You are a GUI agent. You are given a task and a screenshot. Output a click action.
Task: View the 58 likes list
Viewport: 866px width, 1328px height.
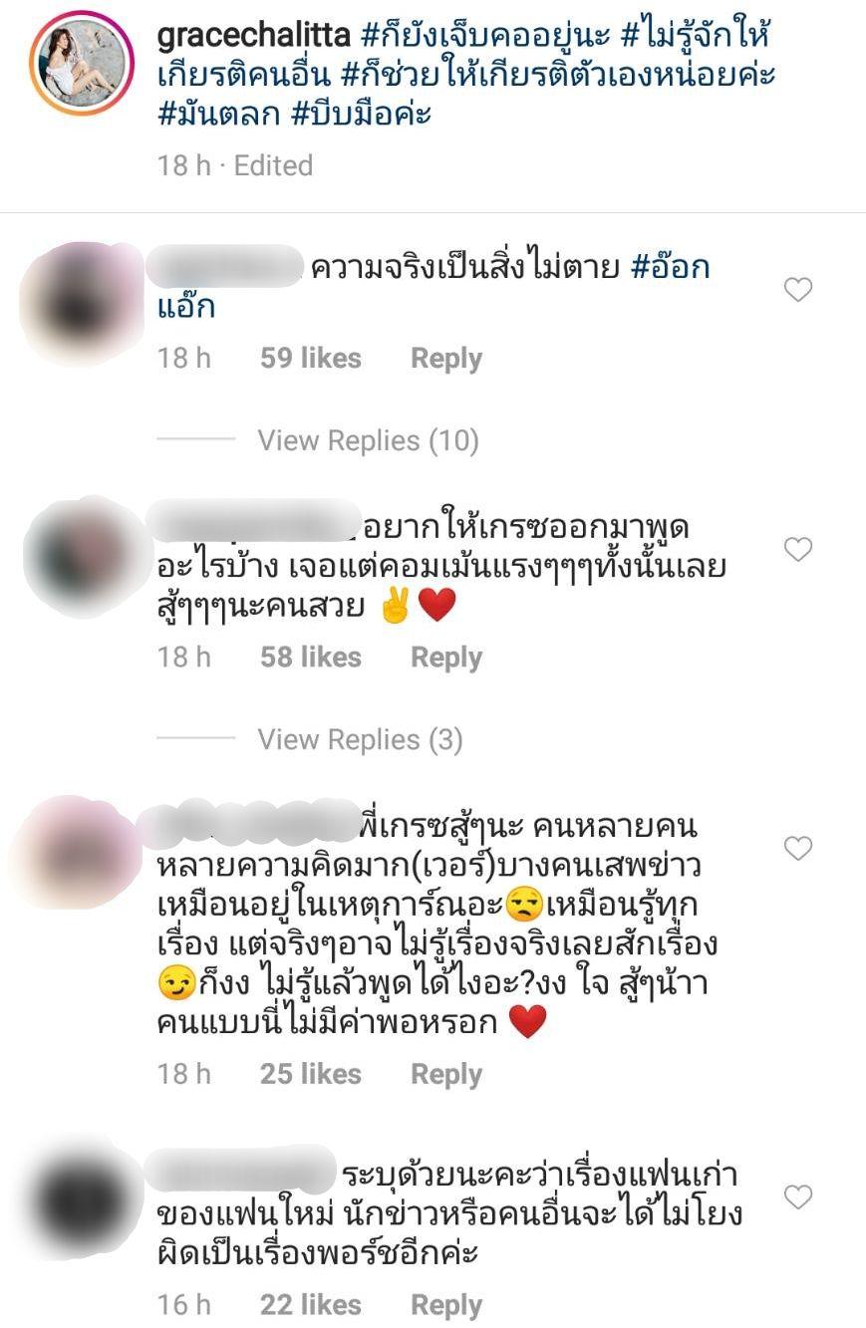tap(310, 658)
